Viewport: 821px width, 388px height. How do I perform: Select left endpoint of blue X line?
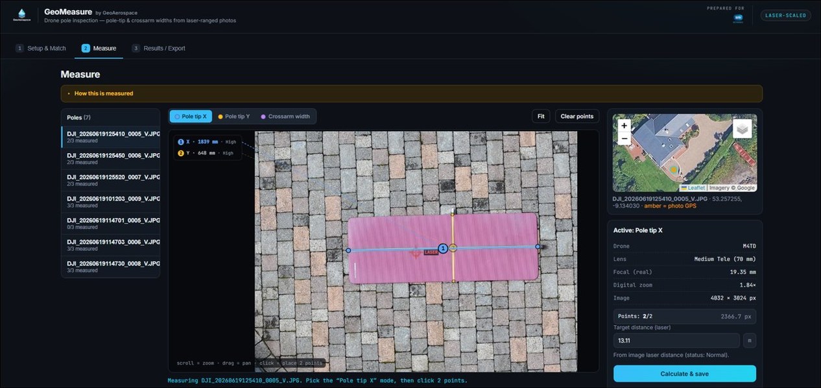coord(348,250)
